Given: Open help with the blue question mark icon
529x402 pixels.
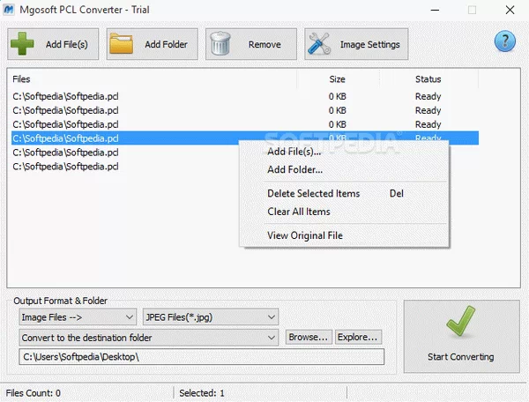Looking at the screenshot, I should (504, 41).
